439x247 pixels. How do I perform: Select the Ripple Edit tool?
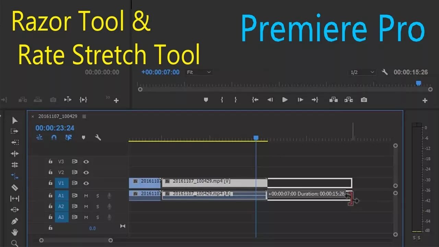pos(15,153)
